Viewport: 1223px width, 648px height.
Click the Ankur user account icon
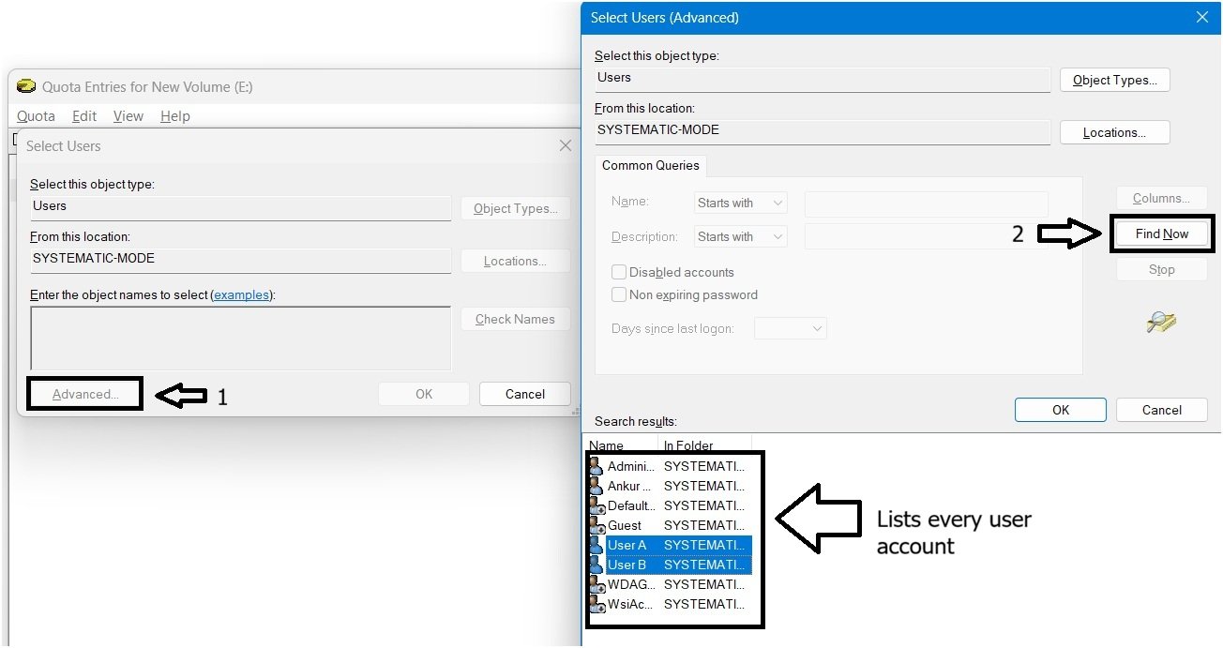coord(596,486)
